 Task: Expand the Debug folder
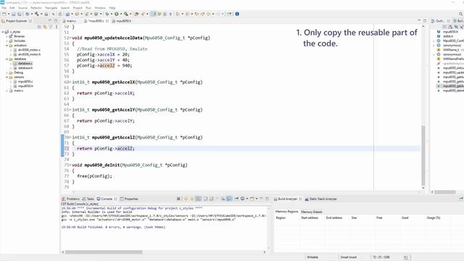point(7,72)
